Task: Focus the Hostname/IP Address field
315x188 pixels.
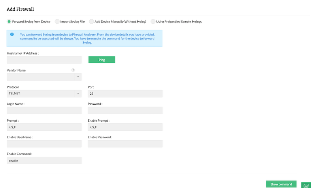Action: 44,60
